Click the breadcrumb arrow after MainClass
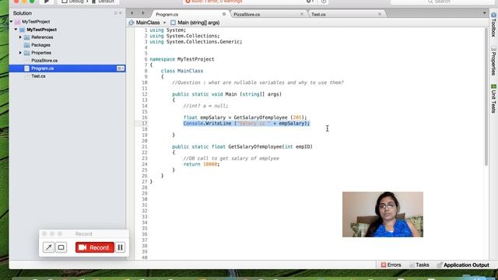This screenshot has height=280, width=498. point(164,23)
